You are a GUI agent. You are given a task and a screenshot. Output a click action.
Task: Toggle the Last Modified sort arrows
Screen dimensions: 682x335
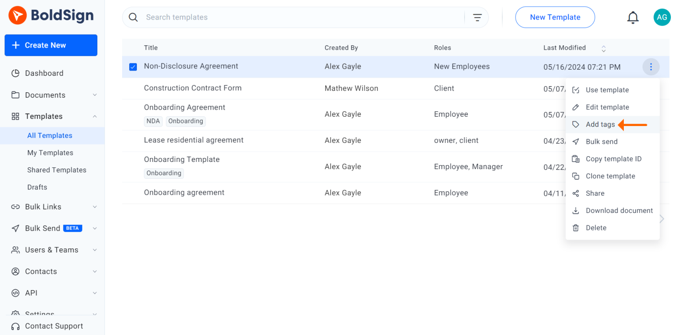[x=603, y=48]
